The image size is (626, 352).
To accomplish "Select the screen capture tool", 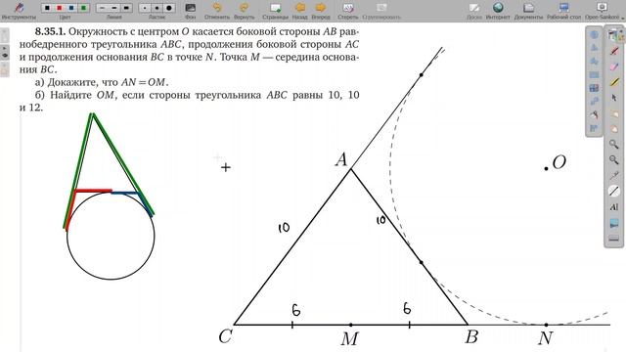I will pyautogui.click(x=614, y=223).
